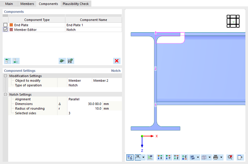The height and width of the screenshot is (164, 248).
Task: Click the Component Type column header
Action: 37,20
